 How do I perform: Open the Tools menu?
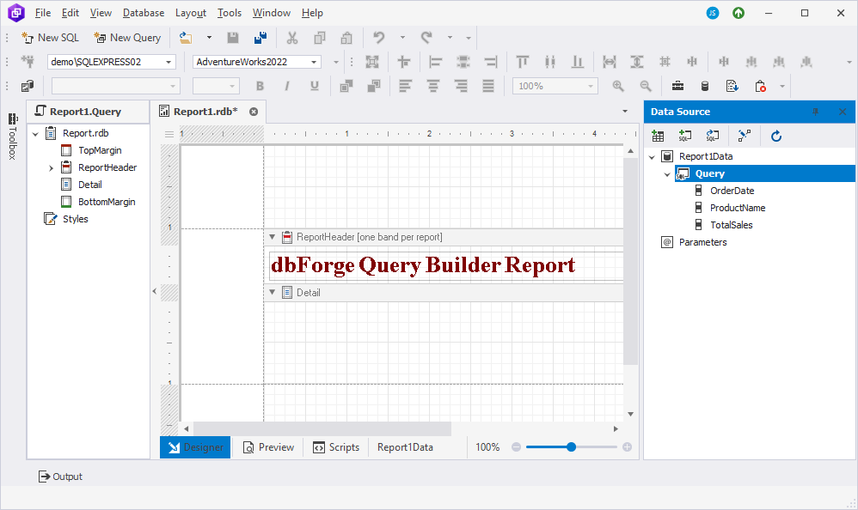point(230,13)
